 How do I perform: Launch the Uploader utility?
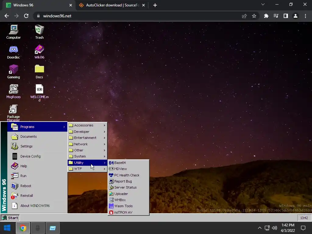pyautogui.click(x=128, y=194)
